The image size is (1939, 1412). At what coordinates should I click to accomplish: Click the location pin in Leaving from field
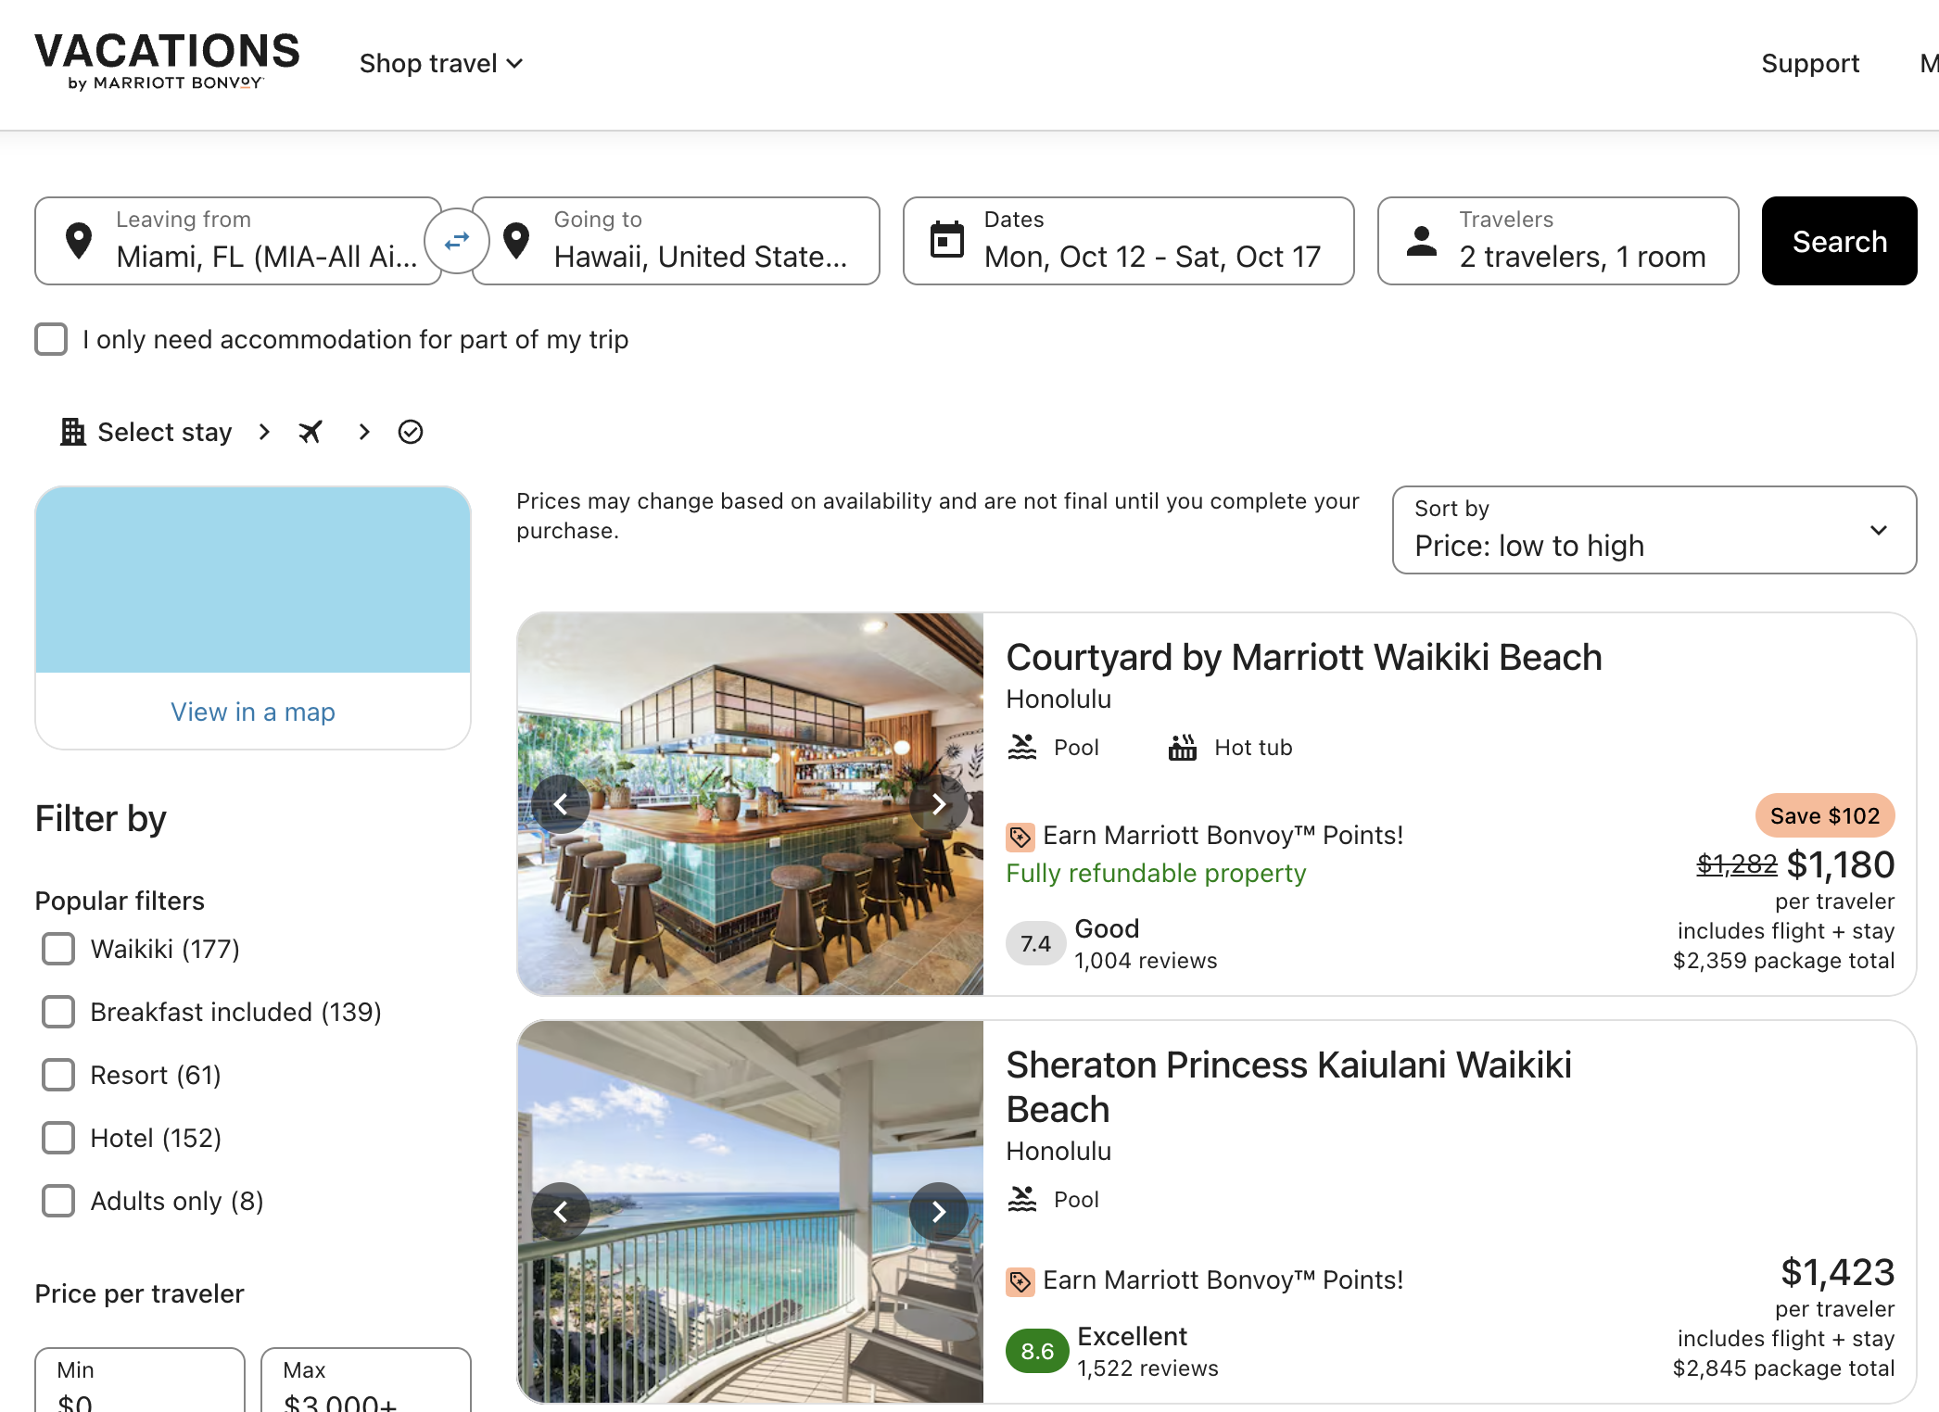pyautogui.click(x=79, y=241)
